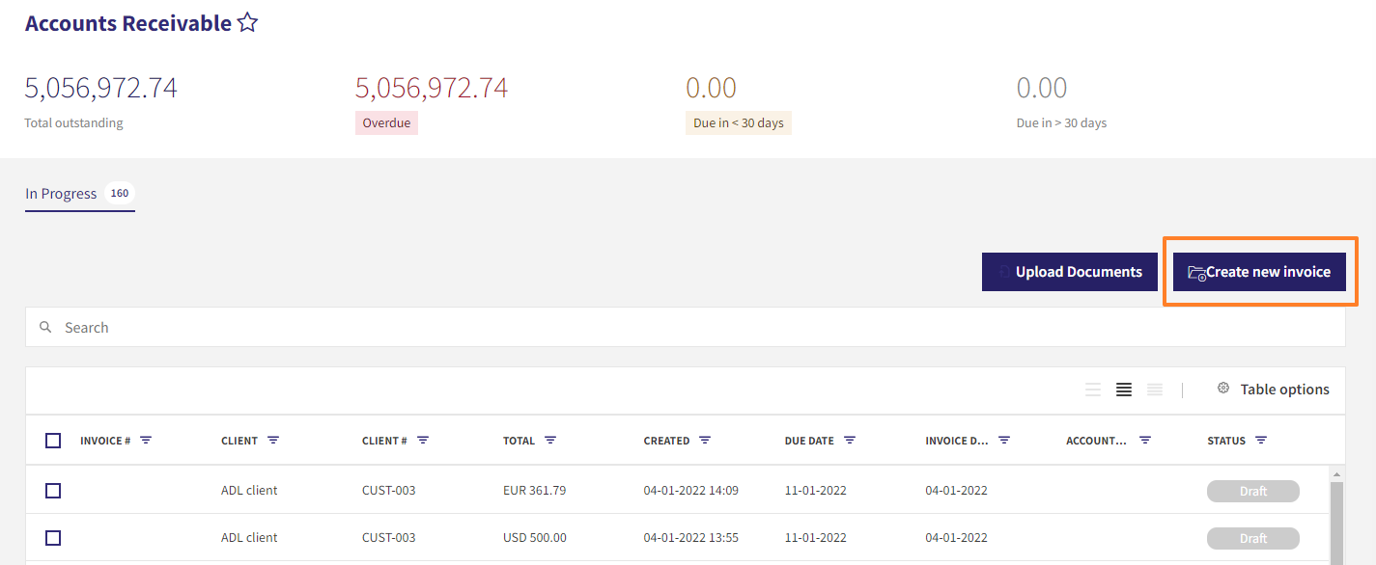Mark Accounts Receivable as favorite with star
This screenshot has height=565, width=1376.
(248, 23)
